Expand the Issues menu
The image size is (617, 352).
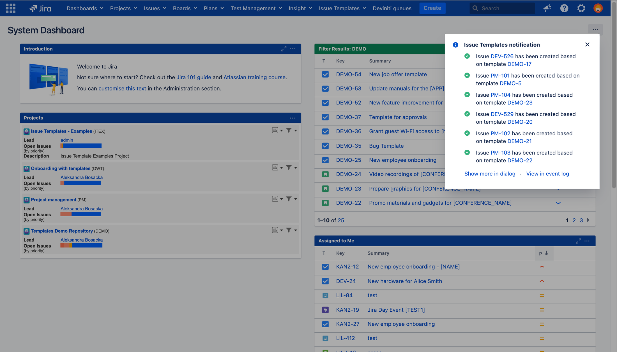(x=155, y=8)
